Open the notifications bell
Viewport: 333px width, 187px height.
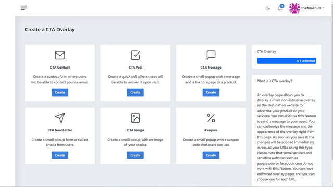(280, 8)
